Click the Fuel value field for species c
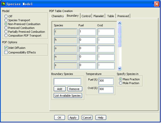 point(87,32)
